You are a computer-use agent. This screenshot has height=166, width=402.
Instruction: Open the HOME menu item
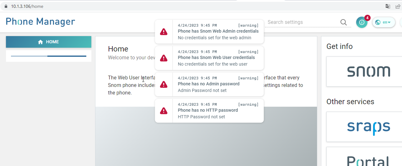[49, 42]
